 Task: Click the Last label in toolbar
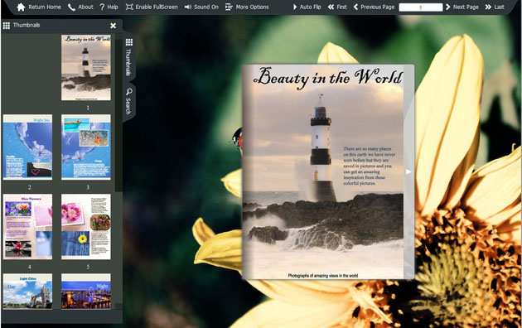499,7
